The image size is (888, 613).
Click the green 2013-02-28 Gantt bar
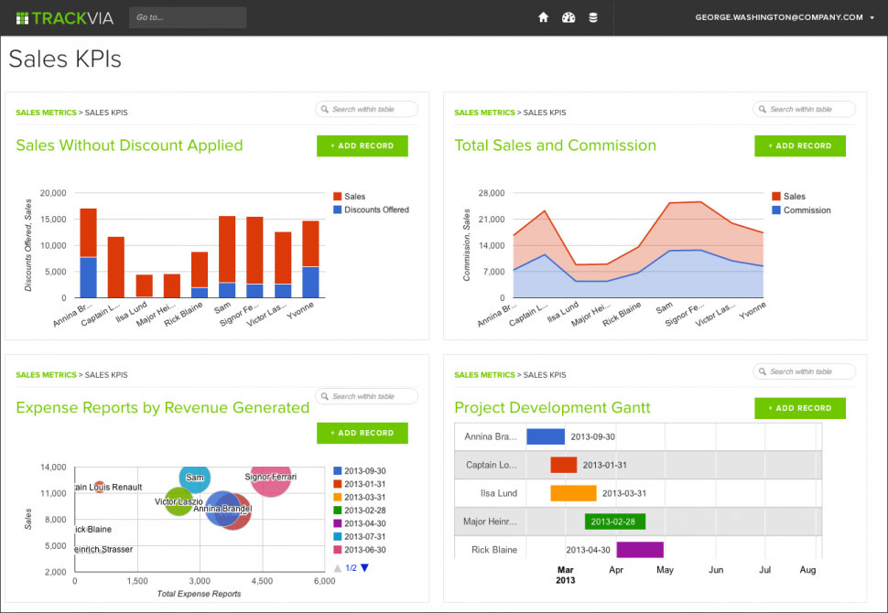coord(615,522)
